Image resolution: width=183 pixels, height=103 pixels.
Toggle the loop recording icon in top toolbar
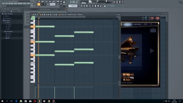pyautogui.click(x=54, y=1)
